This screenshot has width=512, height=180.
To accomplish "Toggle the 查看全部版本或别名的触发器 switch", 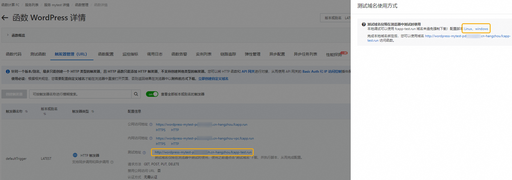I will [152, 94].
